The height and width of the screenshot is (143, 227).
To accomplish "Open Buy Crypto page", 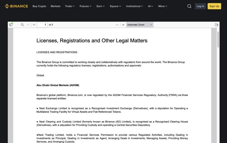I will (39, 6).
